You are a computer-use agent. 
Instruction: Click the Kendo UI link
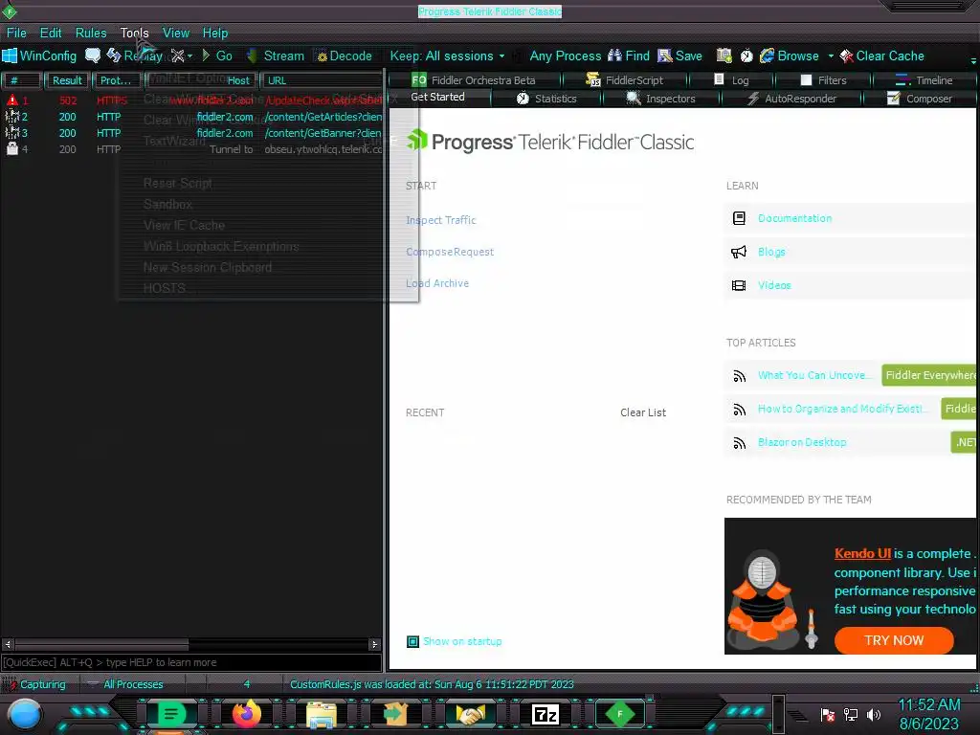coord(862,553)
